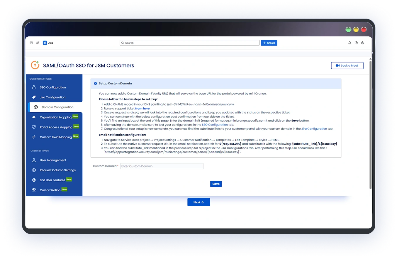The image size is (397, 259).
Task: Click the CNAME target jsm-345431419.eu-north-1.elb.amazonaws.com
Action: [200, 104]
